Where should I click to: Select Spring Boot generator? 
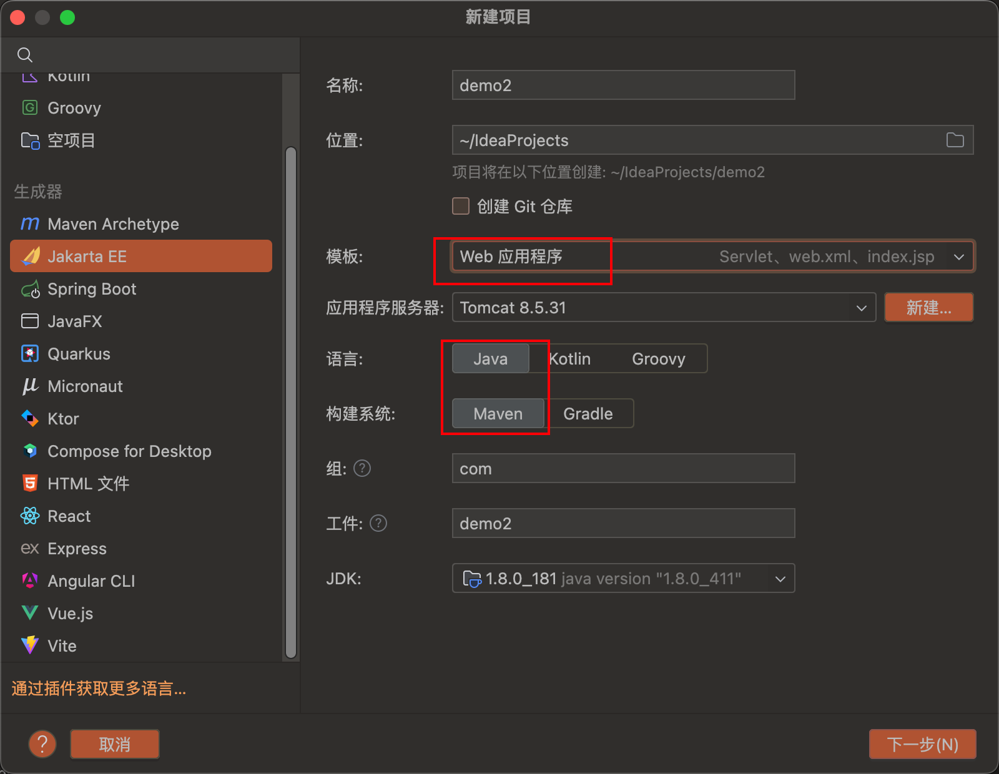141,289
